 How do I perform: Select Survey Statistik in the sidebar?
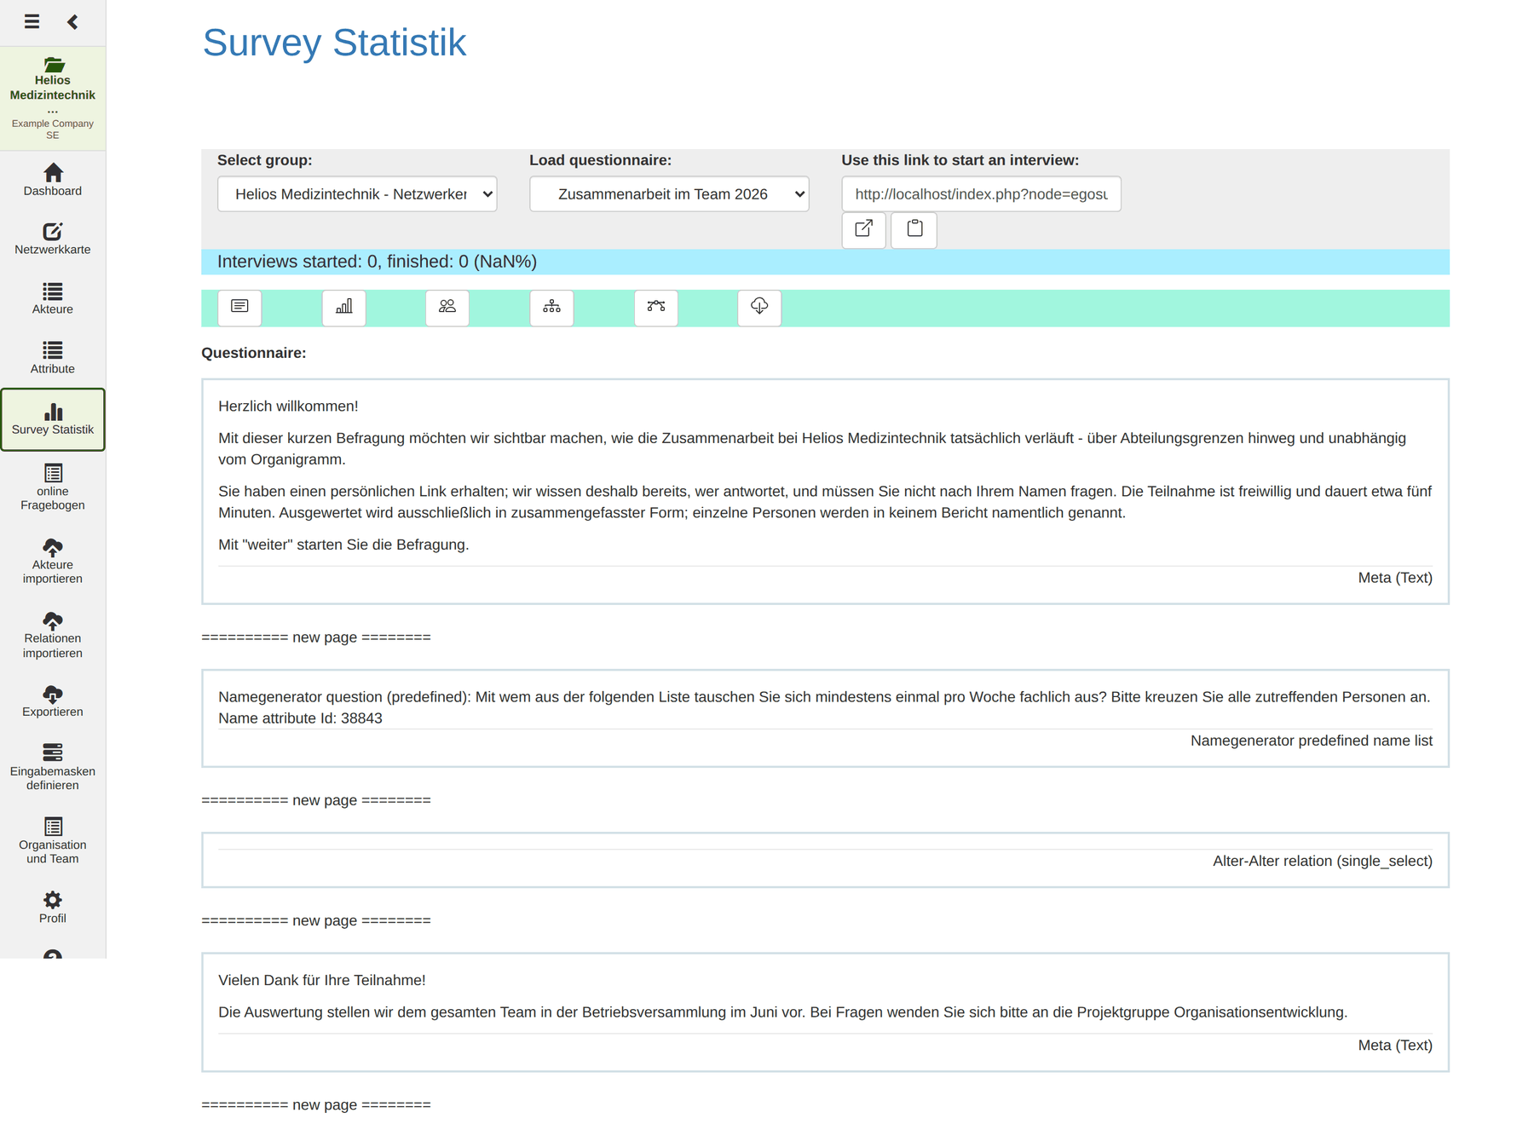click(x=53, y=419)
